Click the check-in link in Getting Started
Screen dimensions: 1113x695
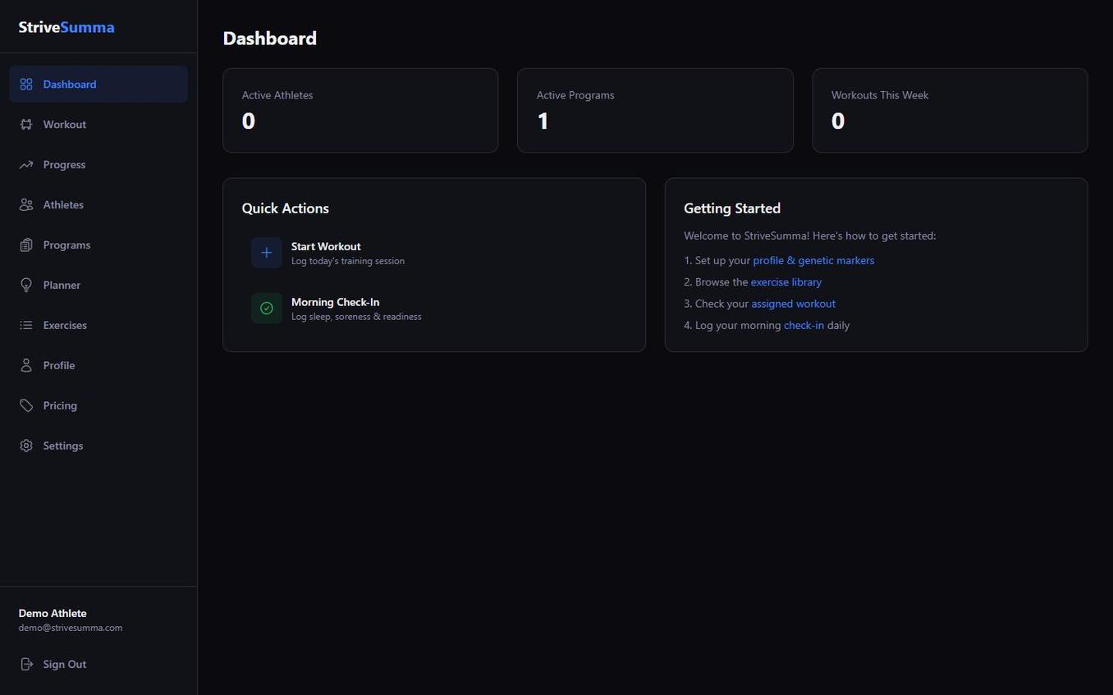click(804, 325)
